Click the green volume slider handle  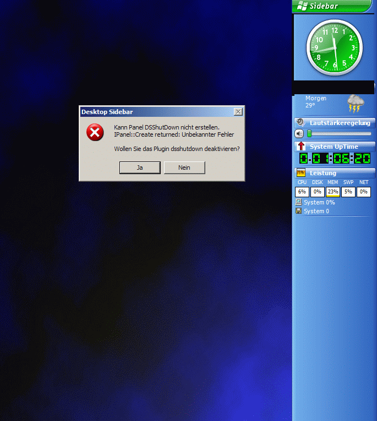[x=309, y=133]
